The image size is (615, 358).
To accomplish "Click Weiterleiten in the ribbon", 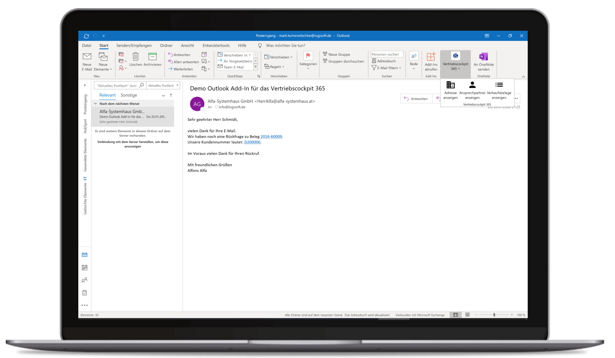I will tap(180, 69).
